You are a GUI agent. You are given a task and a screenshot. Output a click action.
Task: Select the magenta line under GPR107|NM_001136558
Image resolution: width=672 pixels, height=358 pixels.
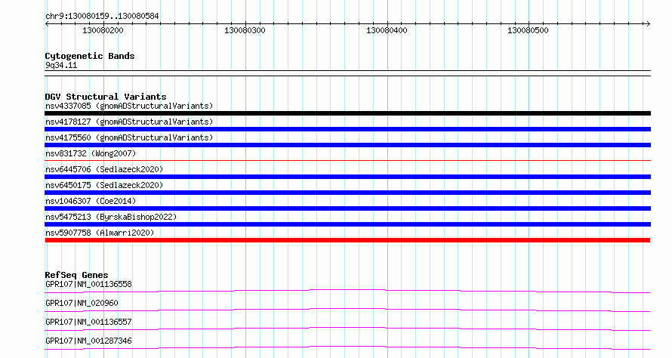tap(347, 291)
